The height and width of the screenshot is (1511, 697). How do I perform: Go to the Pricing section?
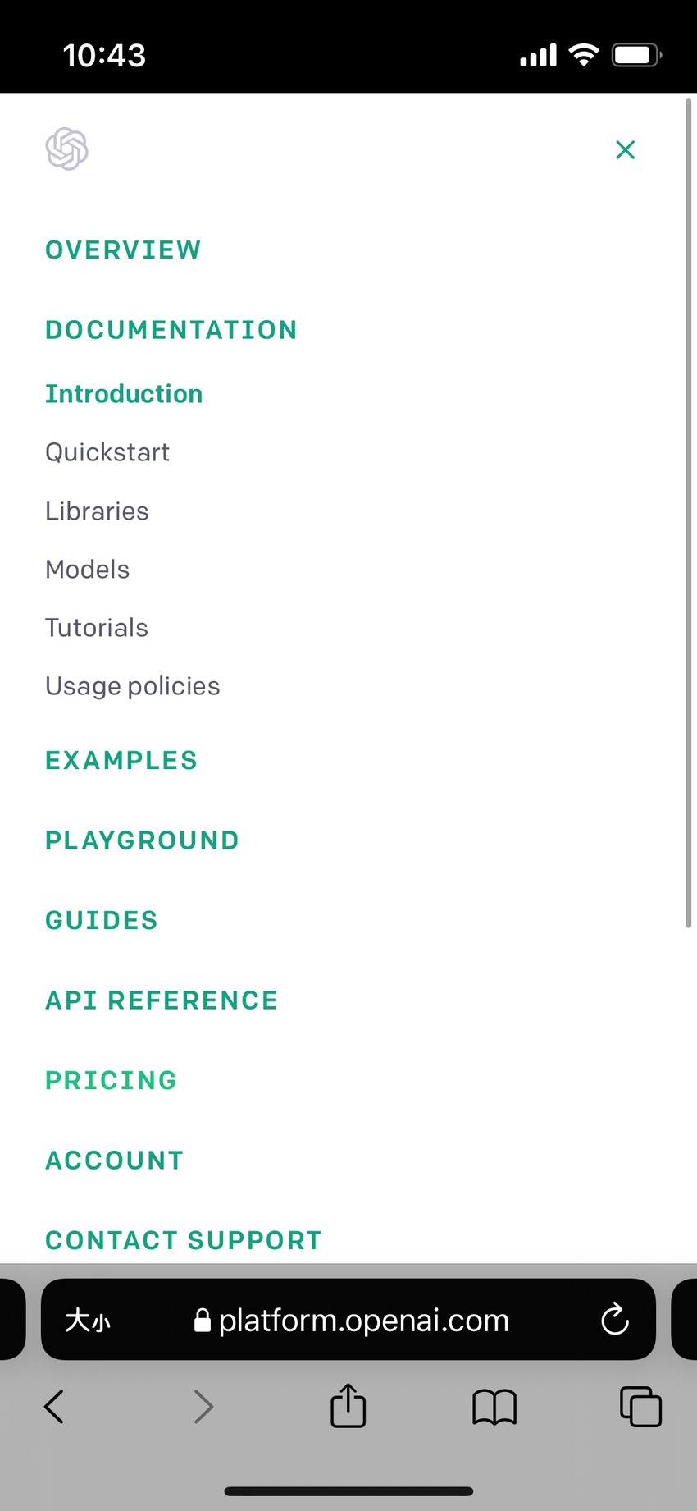tap(112, 1080)
